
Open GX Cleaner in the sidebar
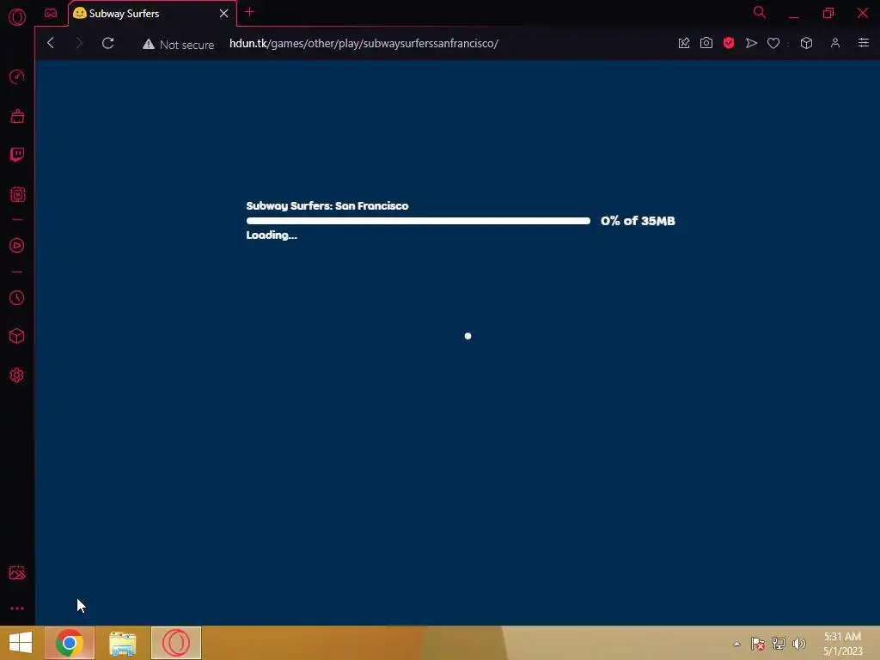tap(17, 116)
